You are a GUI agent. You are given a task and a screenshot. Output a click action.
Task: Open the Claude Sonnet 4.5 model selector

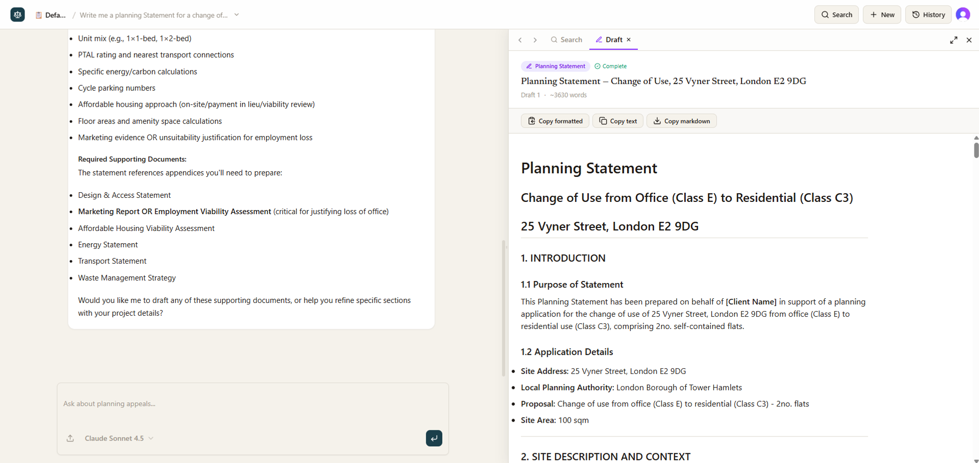point(119,439)
